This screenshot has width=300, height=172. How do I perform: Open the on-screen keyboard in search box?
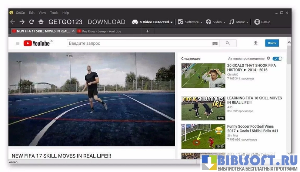[215, 44]
